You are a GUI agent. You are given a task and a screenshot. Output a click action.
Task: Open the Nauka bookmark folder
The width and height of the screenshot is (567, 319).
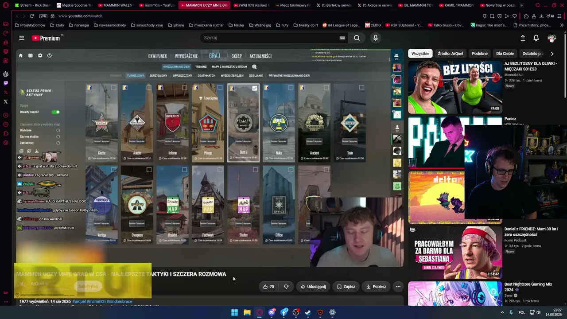tap(235, 25)
